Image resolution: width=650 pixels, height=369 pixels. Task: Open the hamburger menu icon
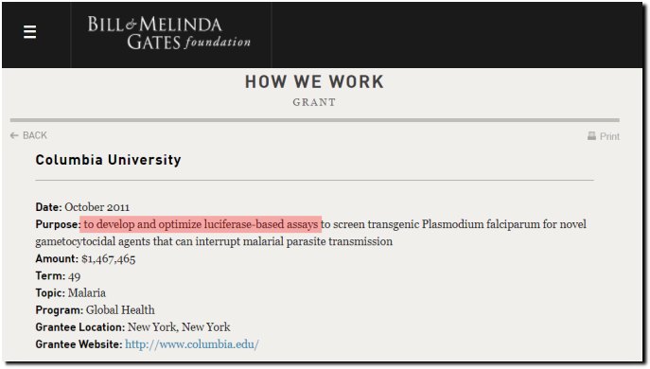pyautogui.click(x=30, y=32)
